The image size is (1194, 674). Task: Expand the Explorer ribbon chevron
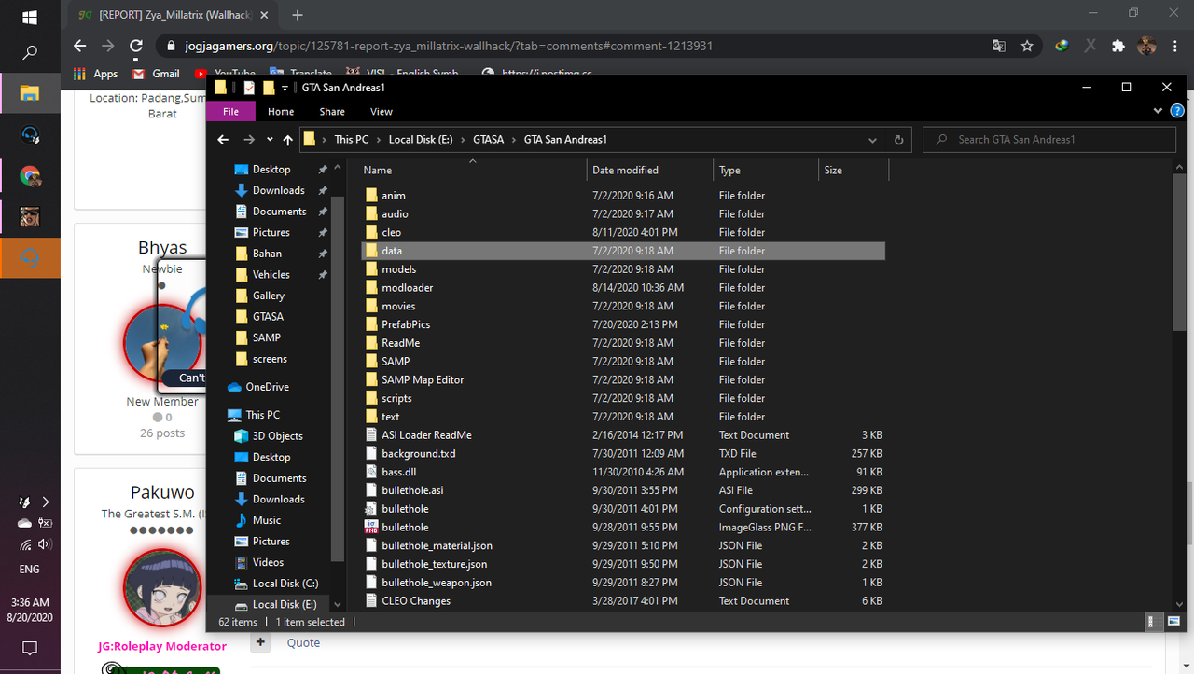point(1159,111)
